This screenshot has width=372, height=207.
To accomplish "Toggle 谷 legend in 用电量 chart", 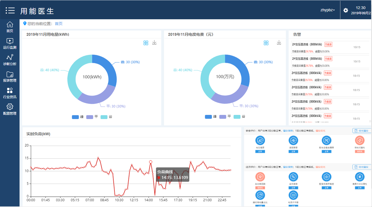I will [106, 117].
